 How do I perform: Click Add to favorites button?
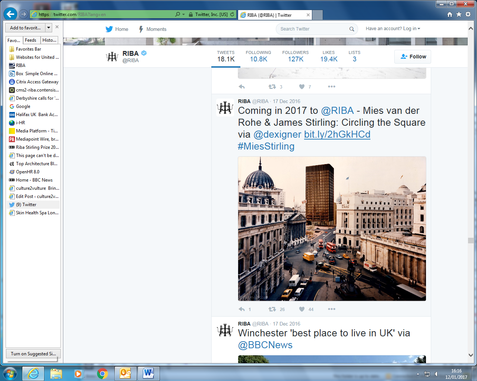click(25, 28)
